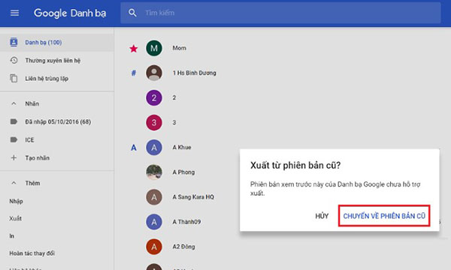Click the Google Danh bạ logo
451x270 pixels.
70,13
